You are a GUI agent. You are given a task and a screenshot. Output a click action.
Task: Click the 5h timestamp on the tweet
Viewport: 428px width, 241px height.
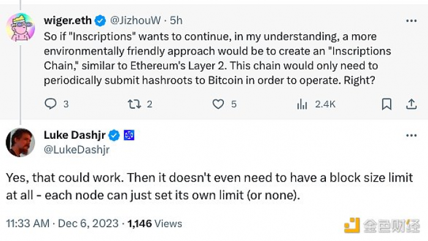coord(176,20)
